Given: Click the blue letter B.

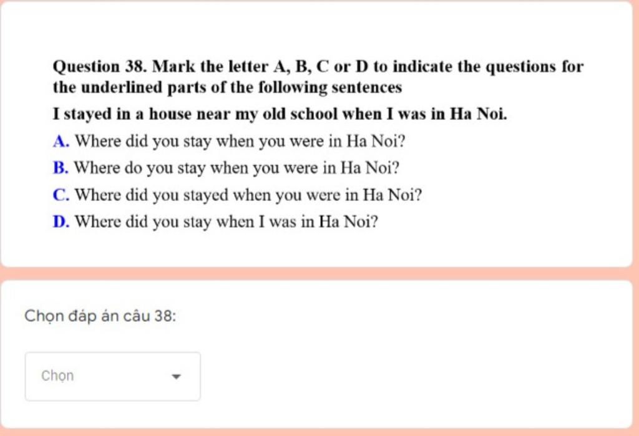Looking at the screenshot, I should coord(61,168).
